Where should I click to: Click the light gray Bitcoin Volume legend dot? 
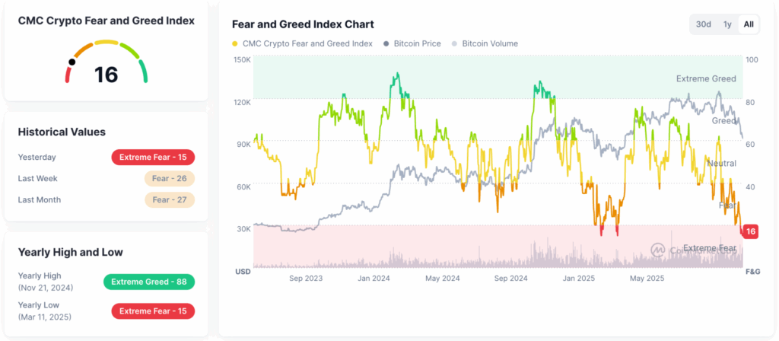pos(456,43)
